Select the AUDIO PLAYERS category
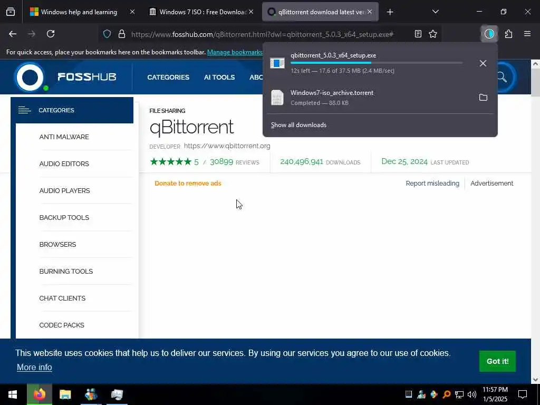This screenshot has height=405, width=540. 64,190
